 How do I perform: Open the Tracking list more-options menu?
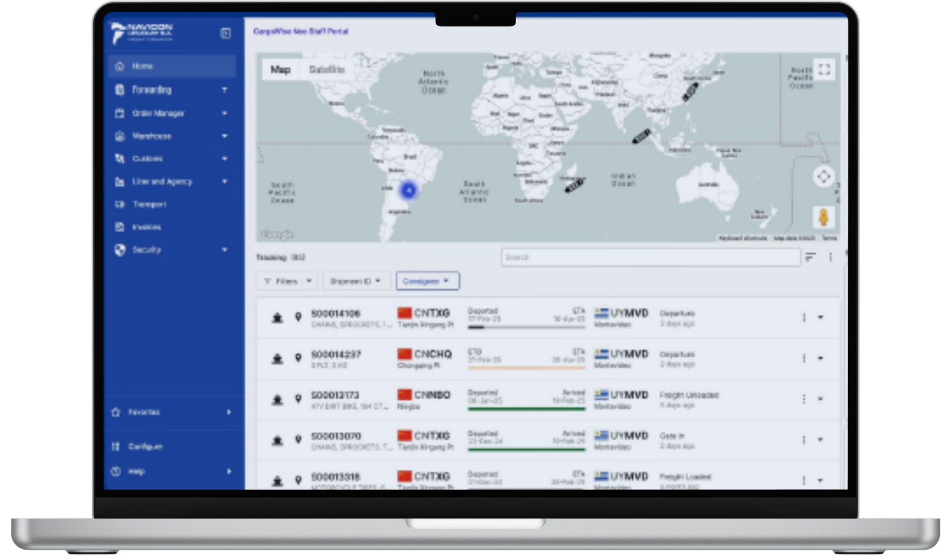(x=830, y=257)
